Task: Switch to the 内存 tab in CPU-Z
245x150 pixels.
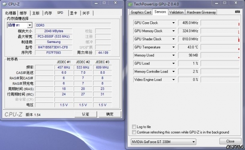Action: 48,13
